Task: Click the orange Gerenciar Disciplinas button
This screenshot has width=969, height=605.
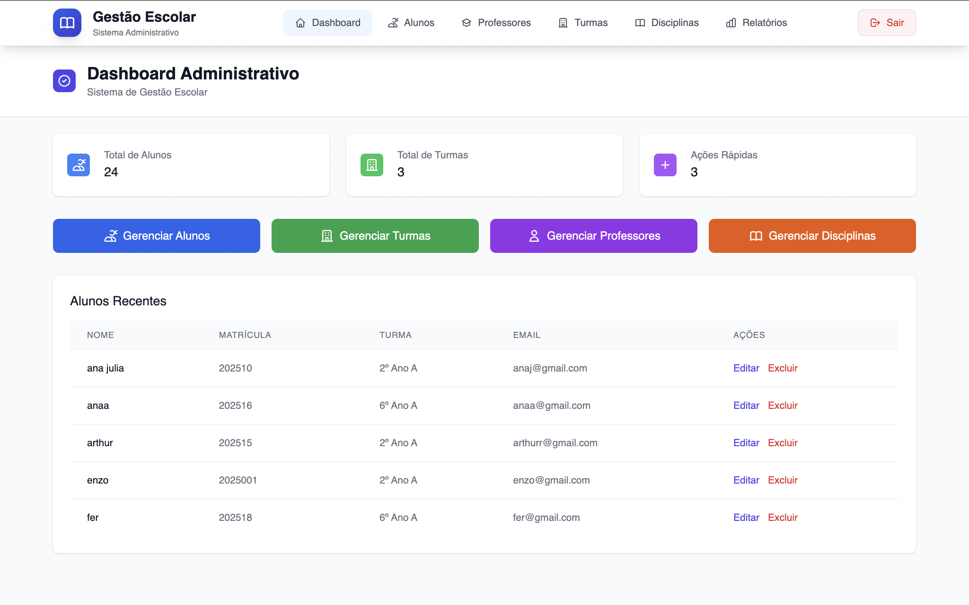Action: point(812,236)
